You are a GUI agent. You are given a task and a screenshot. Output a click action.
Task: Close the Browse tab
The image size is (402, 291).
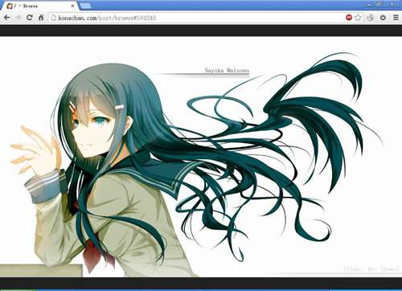coord(72,6)
